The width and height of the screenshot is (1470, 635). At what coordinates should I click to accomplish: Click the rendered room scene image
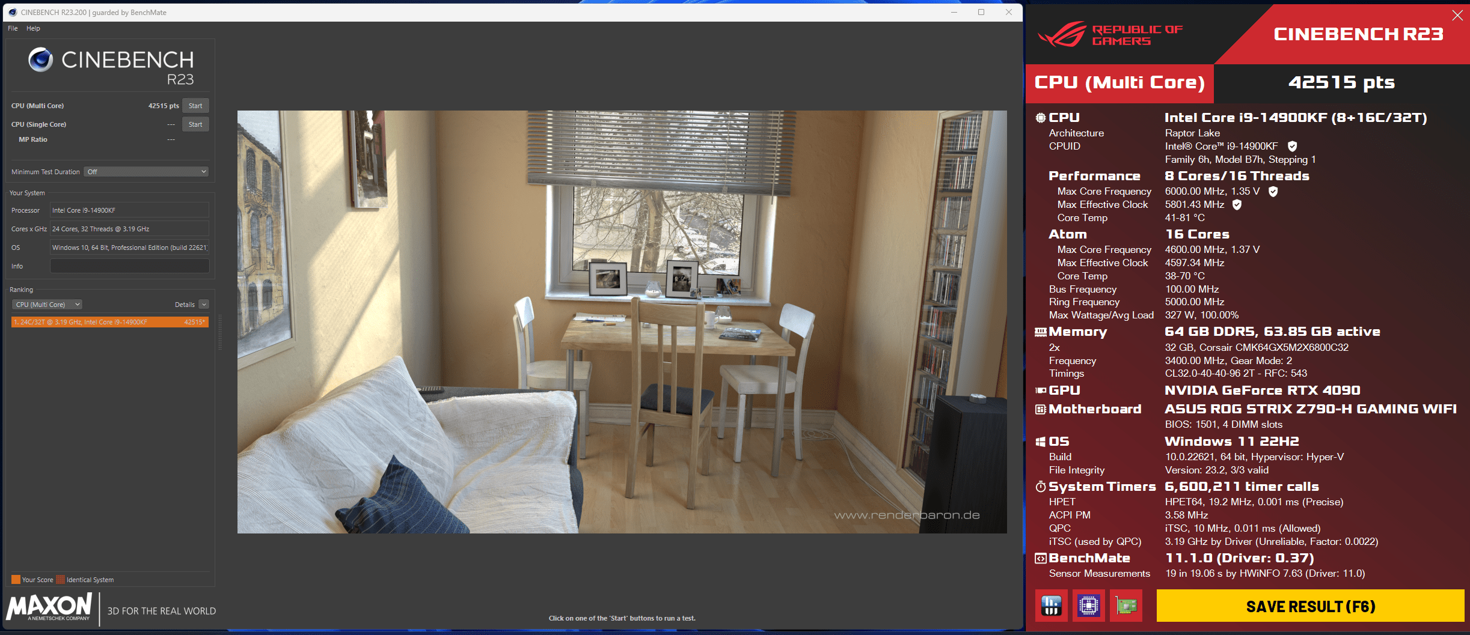(x=622, y=321)
